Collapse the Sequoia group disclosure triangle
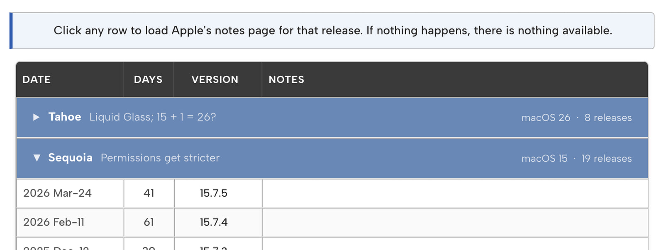Image resolution: width=664 pixels, height=250 pixels. coord(37,158)
